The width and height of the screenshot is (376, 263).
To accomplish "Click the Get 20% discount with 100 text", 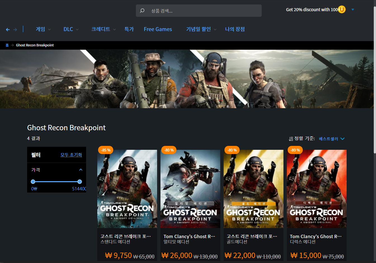I will click(312, 10).
